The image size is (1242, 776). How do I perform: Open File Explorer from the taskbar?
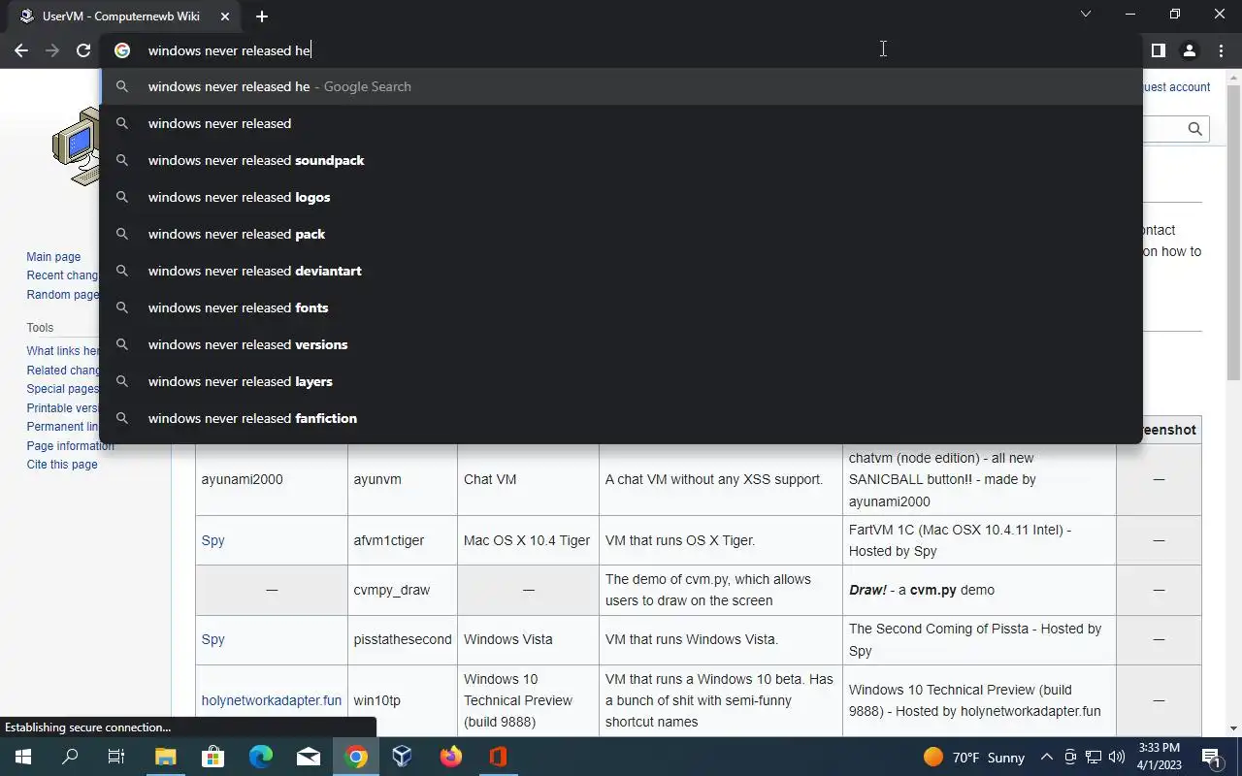(165, 757)
